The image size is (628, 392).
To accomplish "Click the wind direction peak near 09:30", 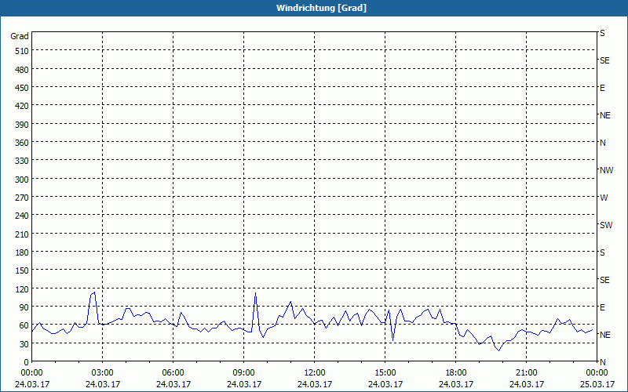I will [x=255, y=293].
